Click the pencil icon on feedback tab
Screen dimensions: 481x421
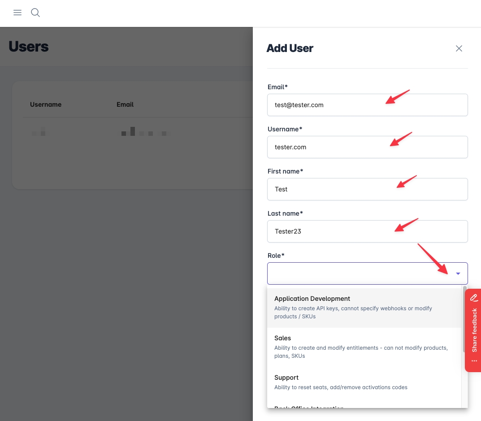click(474, 298)
